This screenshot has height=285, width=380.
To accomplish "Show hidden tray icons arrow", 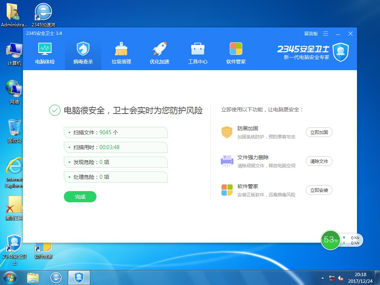I will (x=322, y=278).
